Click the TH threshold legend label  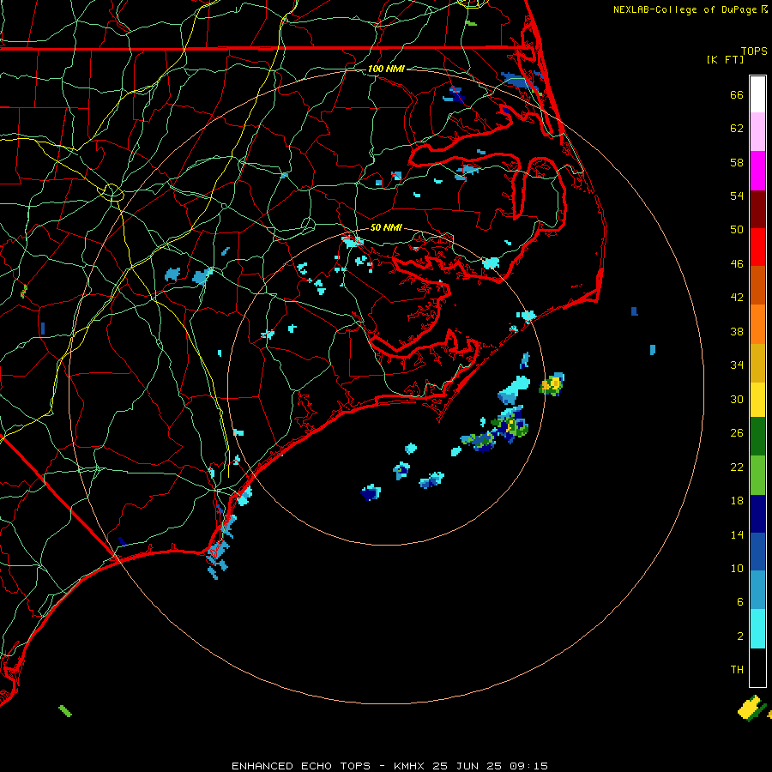(737, 670)
